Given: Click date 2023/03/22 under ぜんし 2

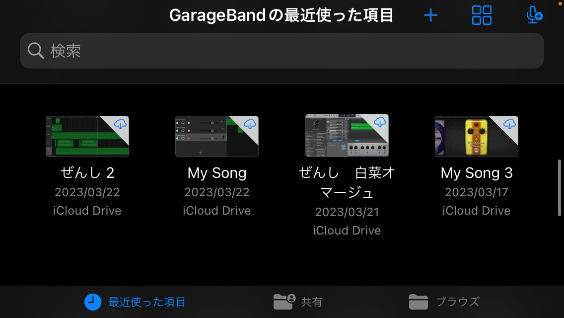Looking at the screenshot, I should 87,192.
